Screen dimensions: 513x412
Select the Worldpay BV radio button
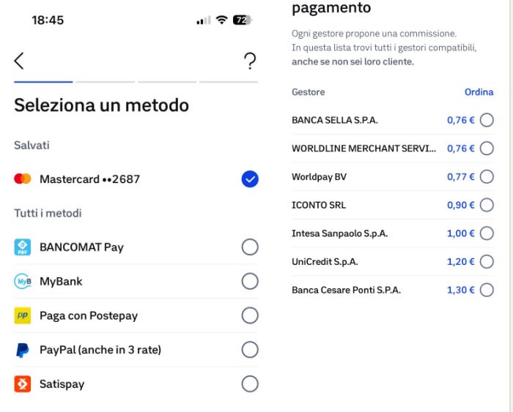[487, 177]
